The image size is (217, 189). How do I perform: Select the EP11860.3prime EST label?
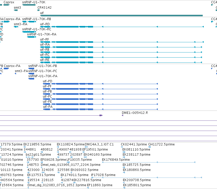(100, 185)
